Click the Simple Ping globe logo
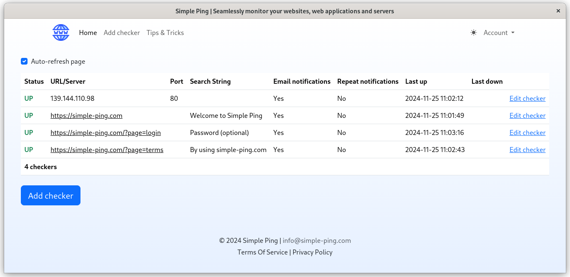Viewport: 570px width, 277px height. coord(61,32)
